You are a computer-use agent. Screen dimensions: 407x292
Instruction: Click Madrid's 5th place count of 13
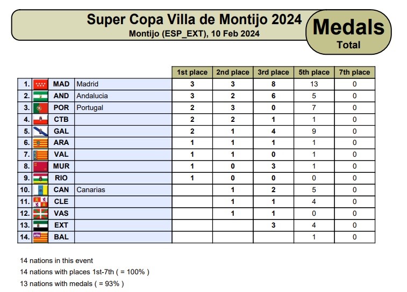pos(313,84)
